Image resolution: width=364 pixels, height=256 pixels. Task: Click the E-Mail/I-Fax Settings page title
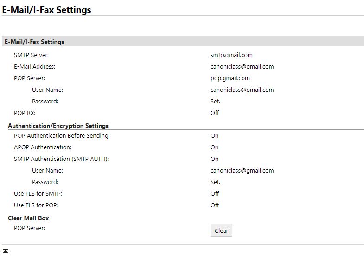[47, 10]
